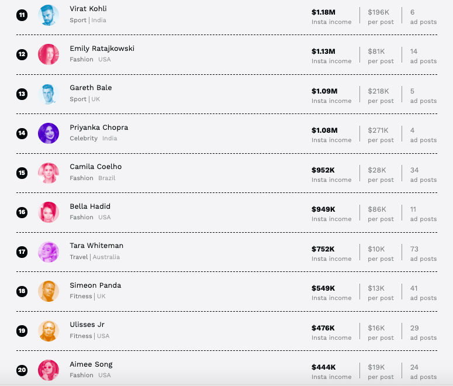Click Bella Hadid's avatar
Screen dimensions: 453x386
click(x=49, y=212)
